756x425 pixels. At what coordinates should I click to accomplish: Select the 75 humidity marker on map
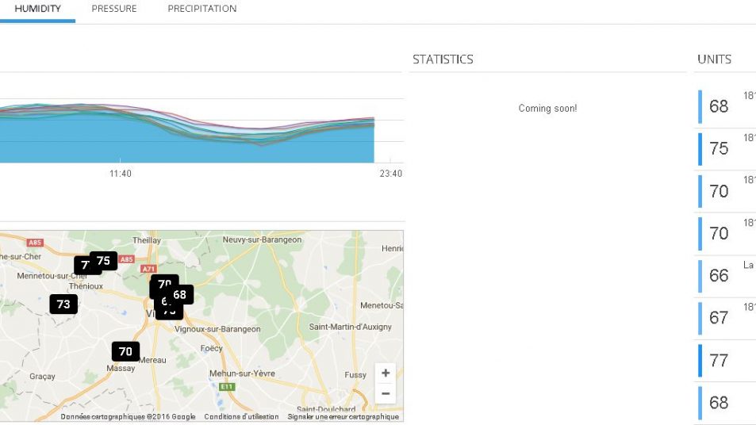(x=103, y=261)
